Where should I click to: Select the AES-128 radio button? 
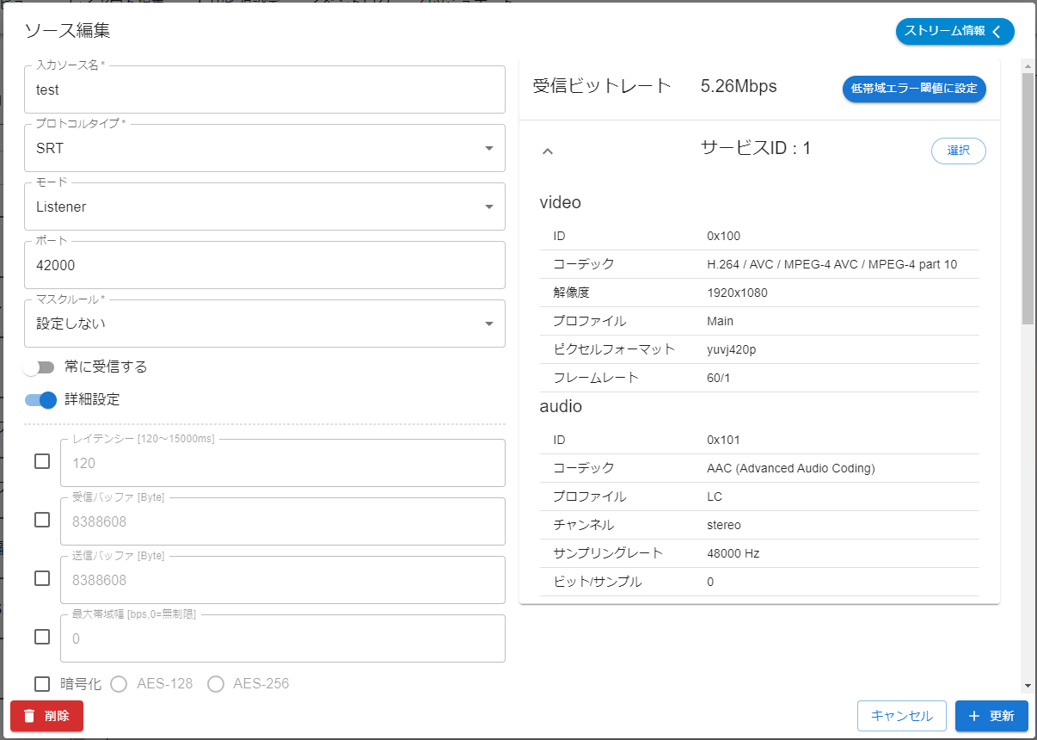(118, 683)
